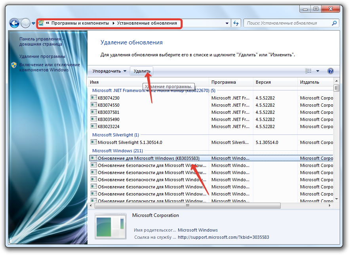Open help with the question mark icon
Viewport: 350px width, 255px height.
point(330,71)
